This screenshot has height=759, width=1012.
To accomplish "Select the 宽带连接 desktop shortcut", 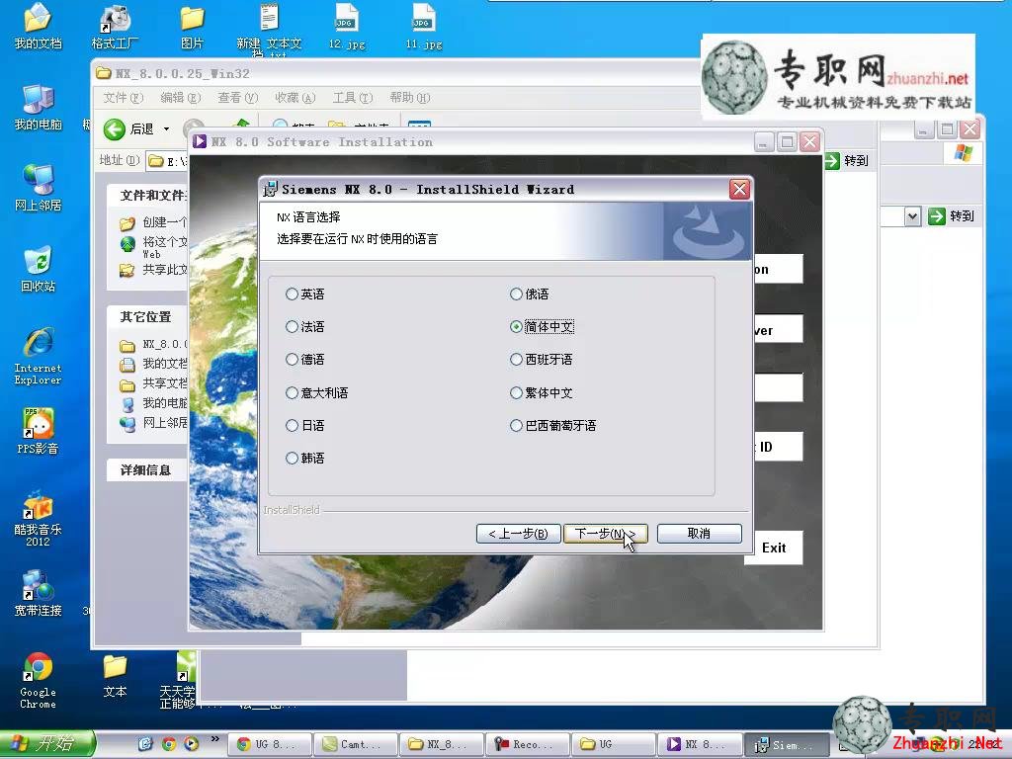I will [38, 593].
